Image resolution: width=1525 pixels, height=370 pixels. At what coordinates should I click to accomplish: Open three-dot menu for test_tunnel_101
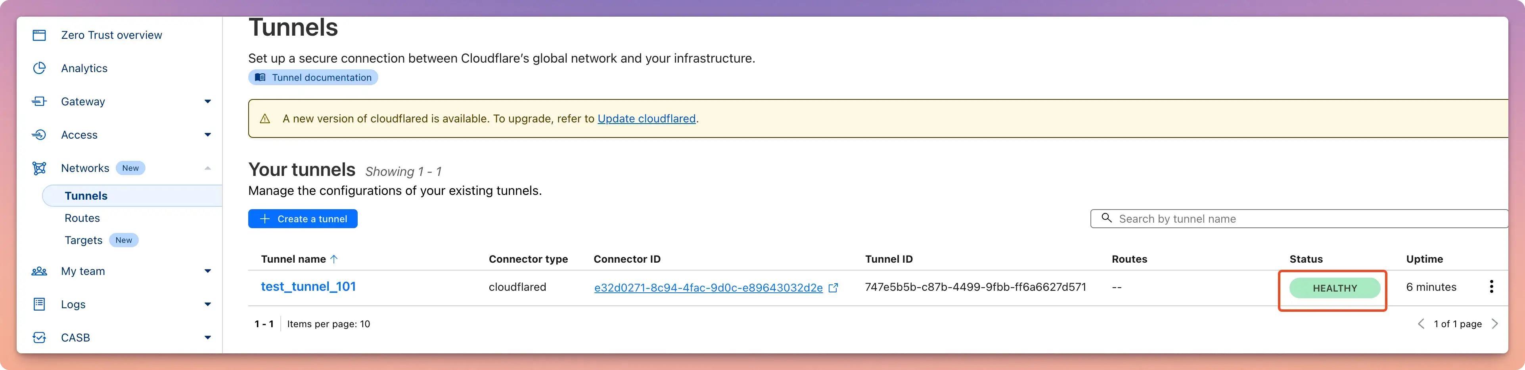point(1491,287)
